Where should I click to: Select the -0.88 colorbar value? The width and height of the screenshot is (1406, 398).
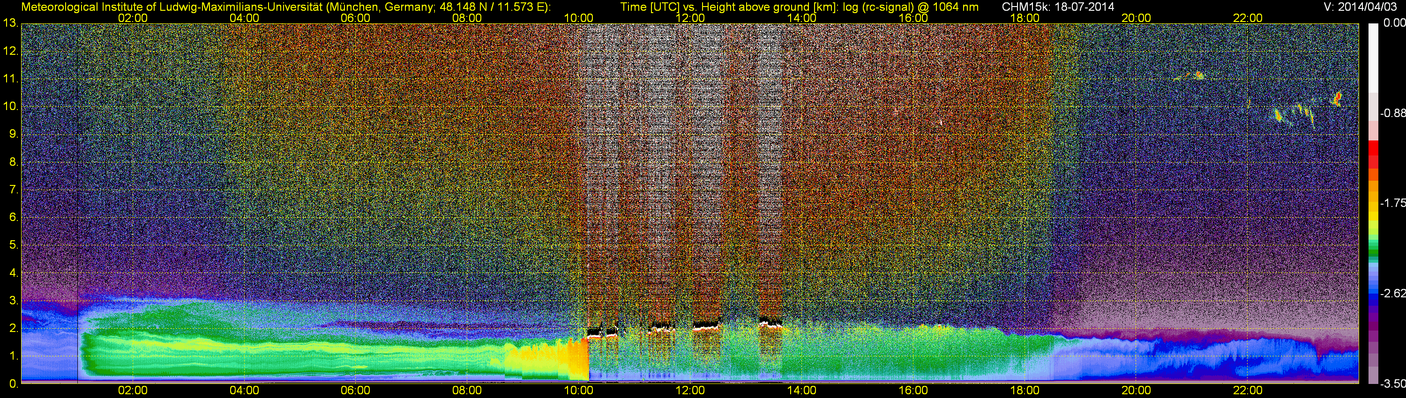[1393, 113]
